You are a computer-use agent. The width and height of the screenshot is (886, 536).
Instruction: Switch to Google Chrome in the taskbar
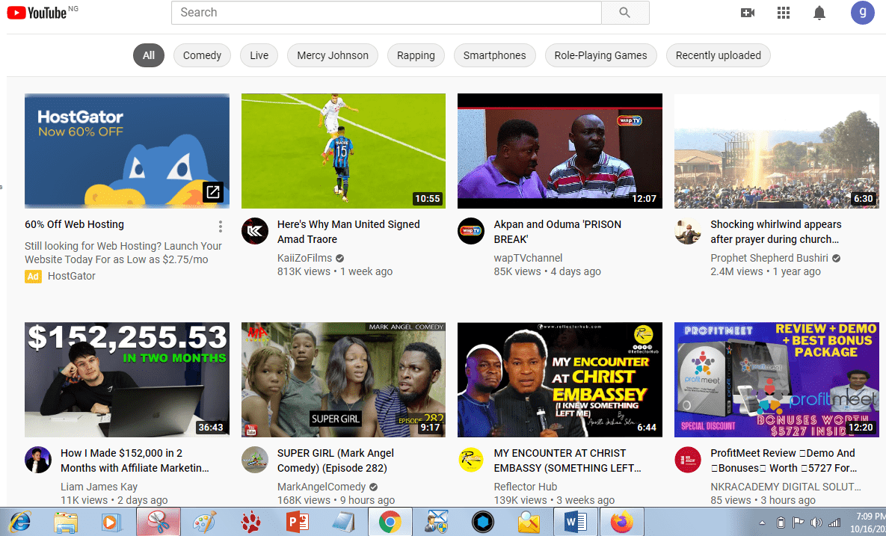[390, 522]
